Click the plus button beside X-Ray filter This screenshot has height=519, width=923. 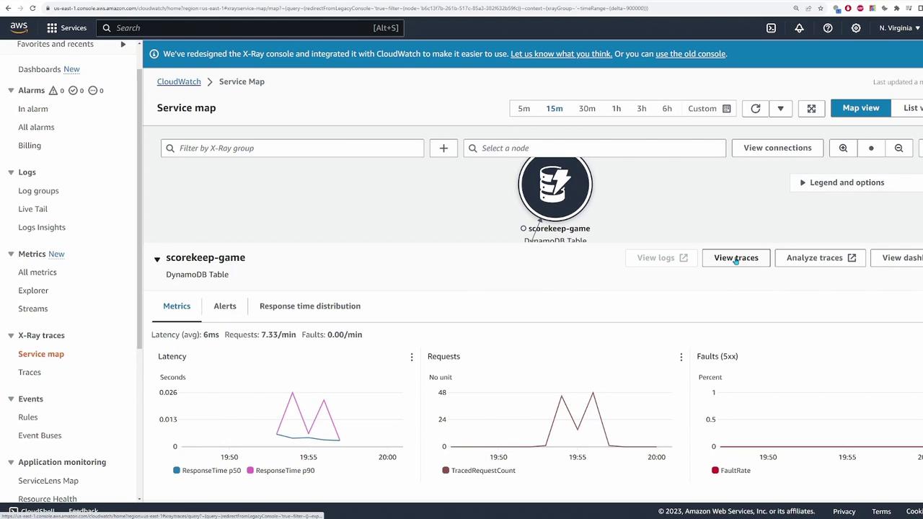443,148
